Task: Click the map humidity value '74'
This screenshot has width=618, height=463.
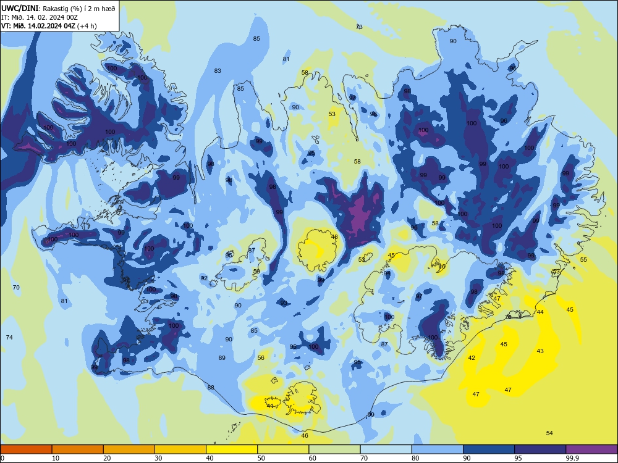Action: tap(9, 338)
